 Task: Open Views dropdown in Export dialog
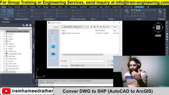pos(108,27)
